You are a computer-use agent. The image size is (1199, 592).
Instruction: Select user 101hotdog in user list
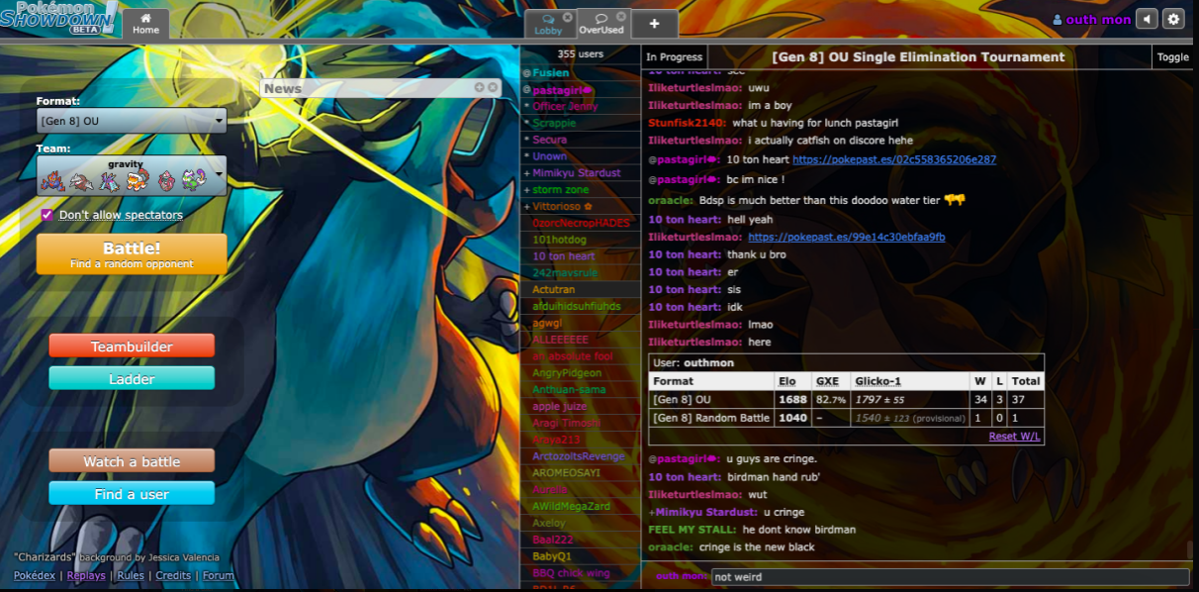(581, 240)
